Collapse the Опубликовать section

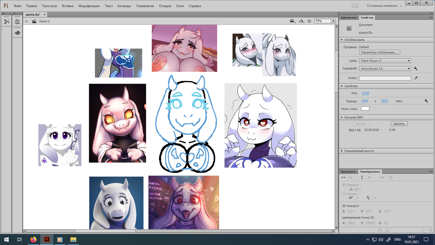[342, 40]
